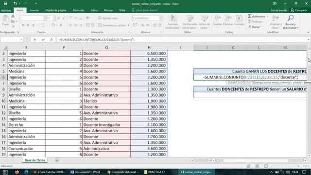
Task: Select column H header
Action: (x=149, y=48)
